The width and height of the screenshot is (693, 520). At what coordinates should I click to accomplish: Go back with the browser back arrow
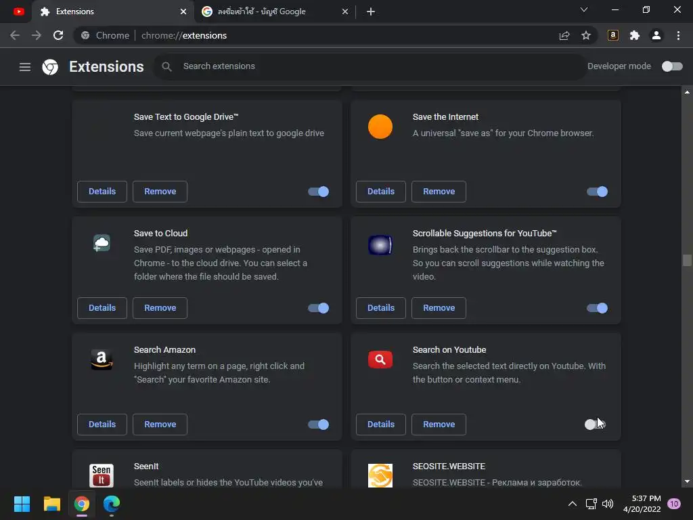click(x=15, y=35)
